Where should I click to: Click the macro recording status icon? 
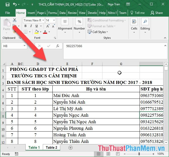(16, 154)
